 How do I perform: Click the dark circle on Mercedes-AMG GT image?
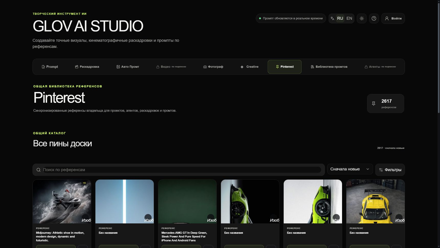211,218
